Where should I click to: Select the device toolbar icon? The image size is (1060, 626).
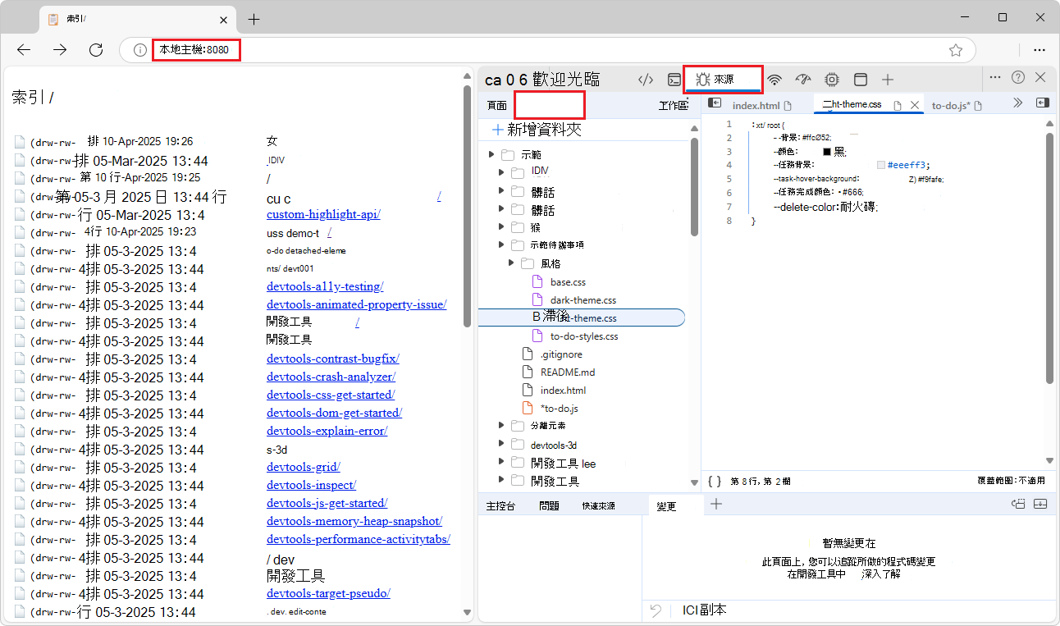click(x=861, y=79)
